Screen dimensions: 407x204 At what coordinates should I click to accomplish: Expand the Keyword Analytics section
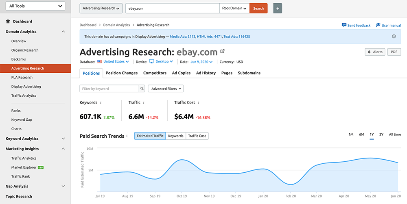coord(63,139)
